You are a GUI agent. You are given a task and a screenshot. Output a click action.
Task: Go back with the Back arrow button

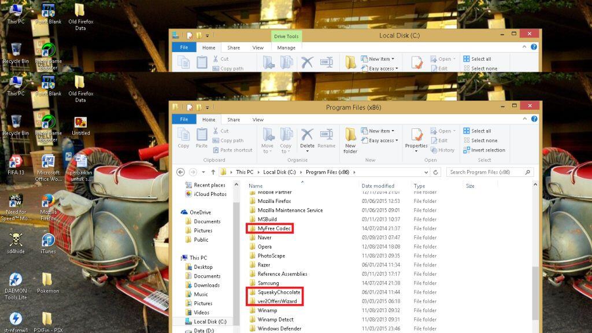180,172
